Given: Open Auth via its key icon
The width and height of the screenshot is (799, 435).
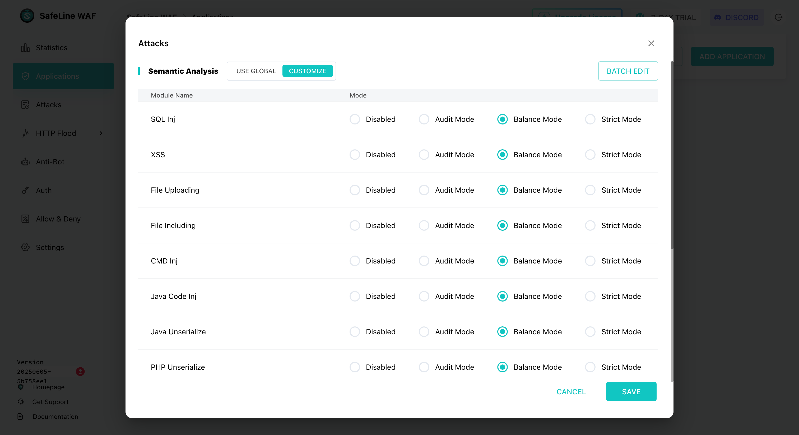Looking at the screenshot, I should point(25,191).
